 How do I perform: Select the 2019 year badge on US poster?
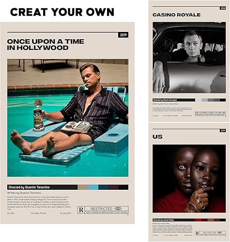click(x=223, y=131)
